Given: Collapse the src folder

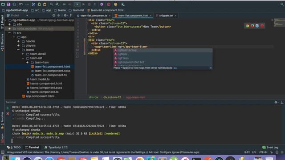Looking at the screenshot, I should click(9, 33).
